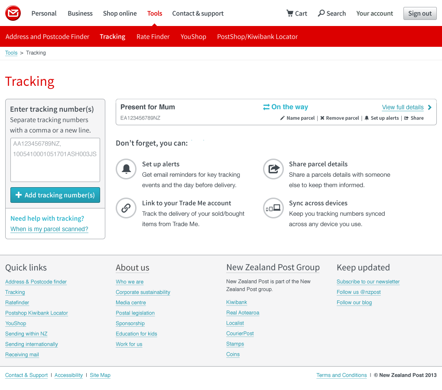The image size is (442, 390).
Task: Click the Present for Mum parcel title
Action: click(x=148, y=107)
